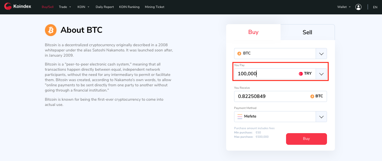Change language with the EN selector
The image size is (382, 161).
click(x=375, y=7)
